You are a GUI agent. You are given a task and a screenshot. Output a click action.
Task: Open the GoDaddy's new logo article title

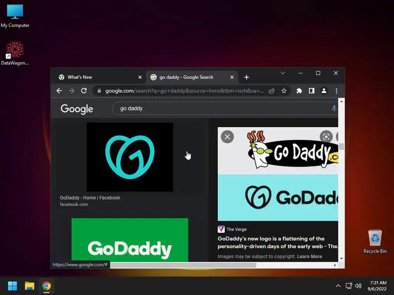click(x=278, y=242)
